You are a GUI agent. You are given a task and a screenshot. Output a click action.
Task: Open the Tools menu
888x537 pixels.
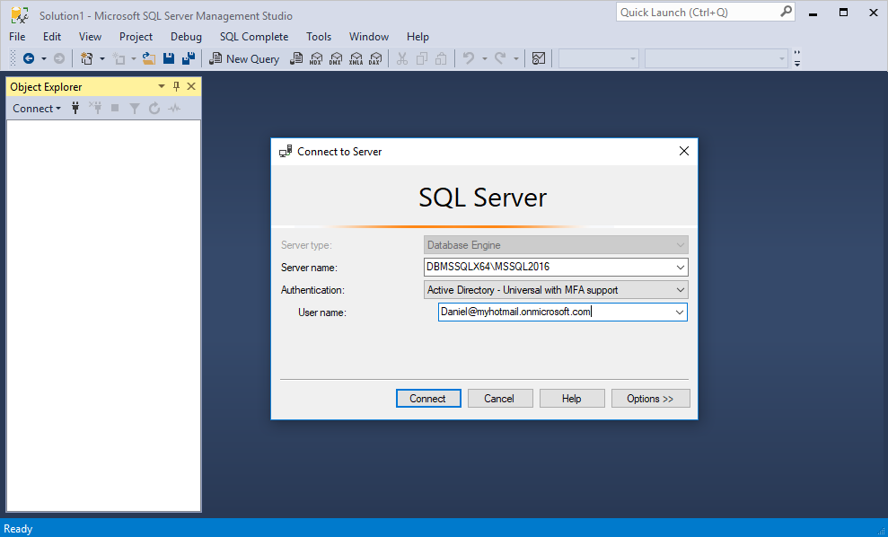[x=319, y=37]
